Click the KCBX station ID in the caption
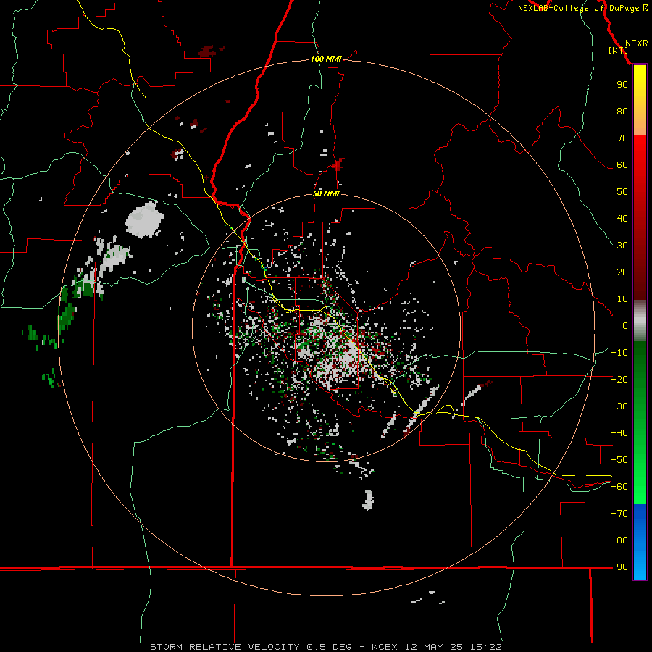Image resolution: width=652 pixels, height=652 pixels. tap(385, 647)
